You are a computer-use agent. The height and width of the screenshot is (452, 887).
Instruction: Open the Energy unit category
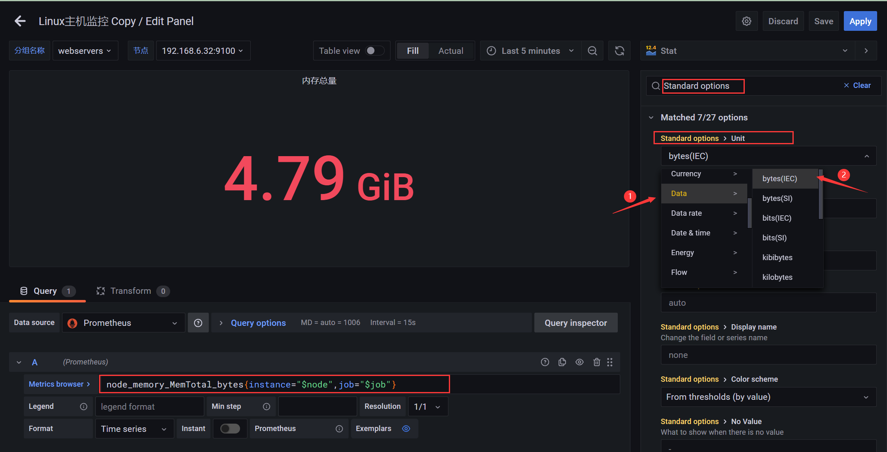704,253
